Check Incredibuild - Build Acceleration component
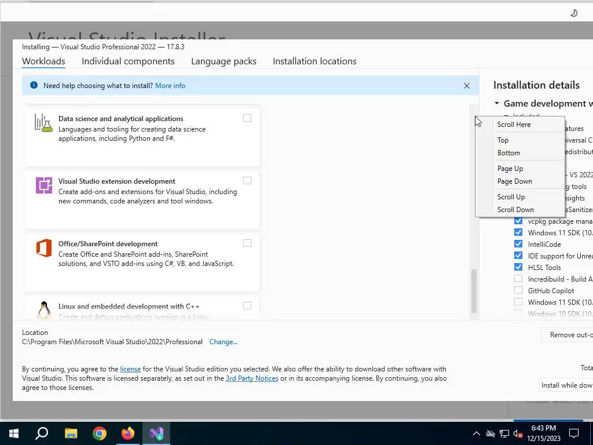Viewport: 593px width, 445px height. tap(518, 279)
